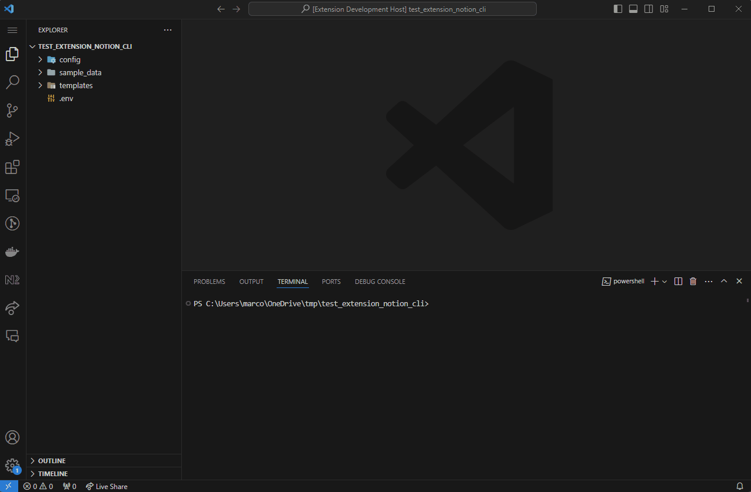Open a remote window from status bar
This screenshot has height=492, width=751.
coord(9,486)
